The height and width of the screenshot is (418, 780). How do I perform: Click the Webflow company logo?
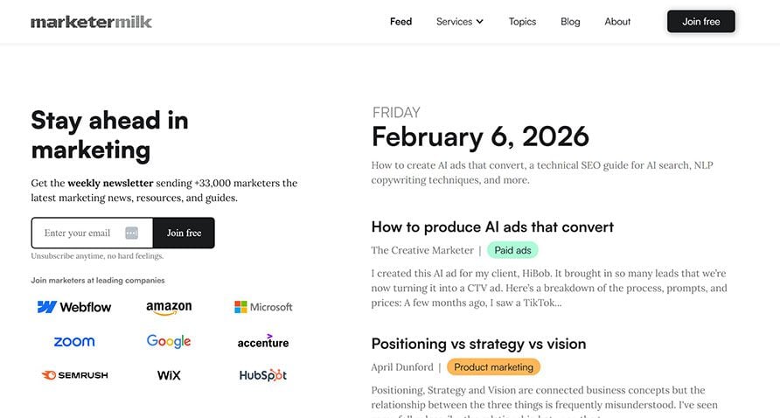point(73,307)
